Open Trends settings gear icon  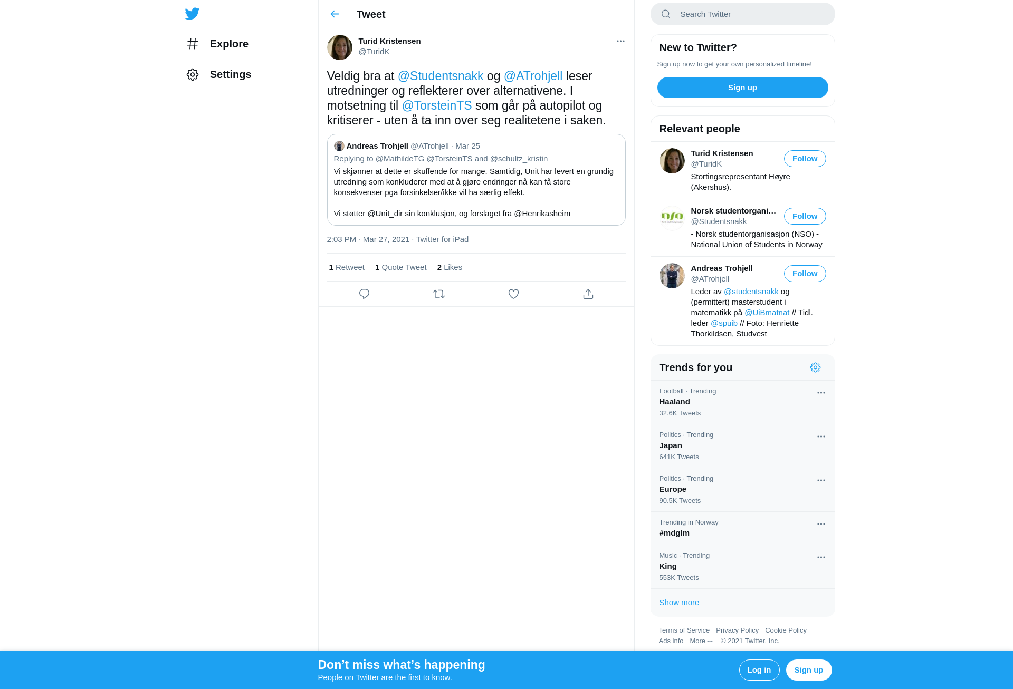[815, 367]
